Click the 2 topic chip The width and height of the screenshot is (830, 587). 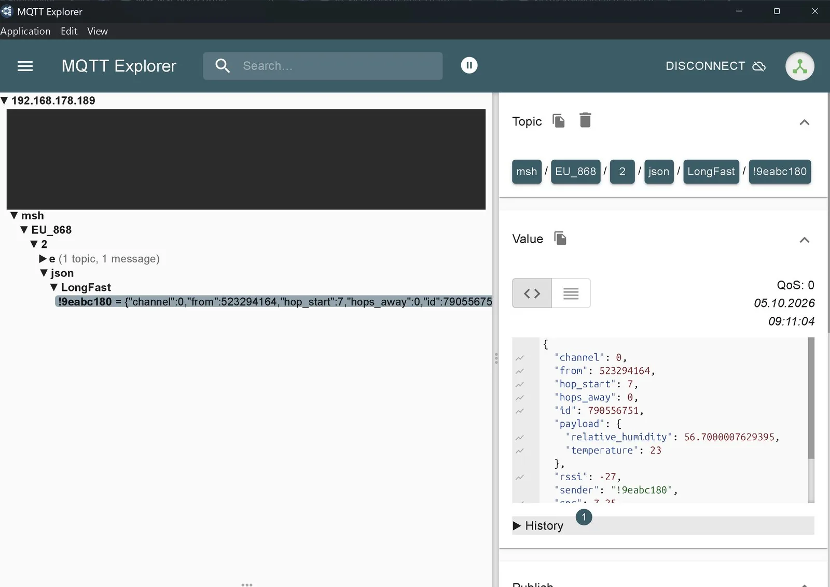[x=622, y=172]
